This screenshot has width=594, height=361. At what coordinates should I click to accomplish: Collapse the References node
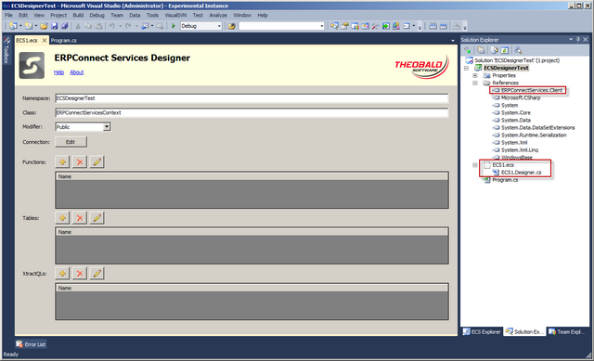pyautogui.click(x=475, y=83)
